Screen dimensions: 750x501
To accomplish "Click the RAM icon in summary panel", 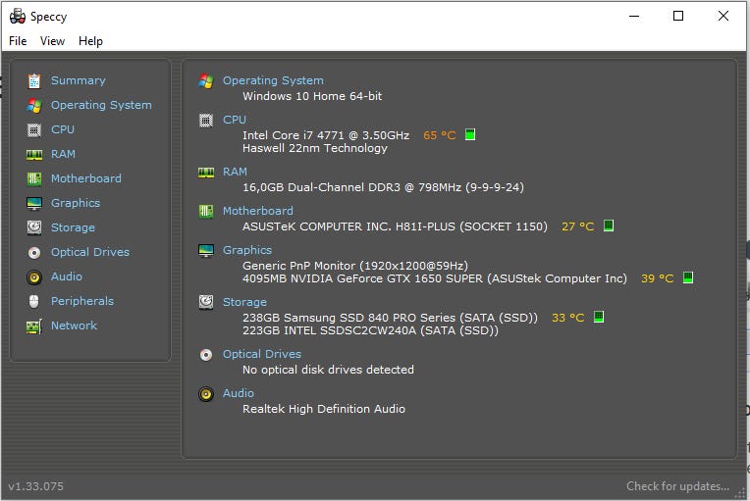I will [206, 173].
